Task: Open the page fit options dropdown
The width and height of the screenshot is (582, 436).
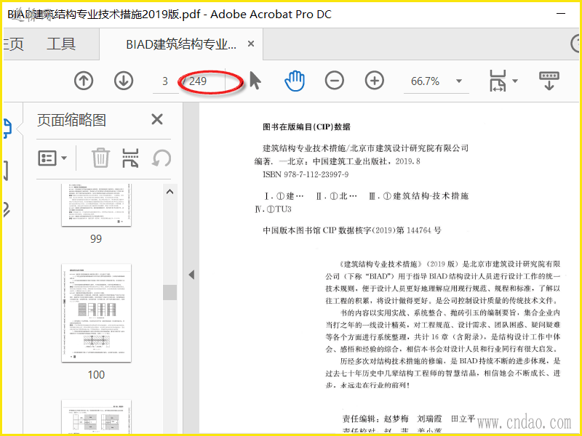Action: point(515,81)
